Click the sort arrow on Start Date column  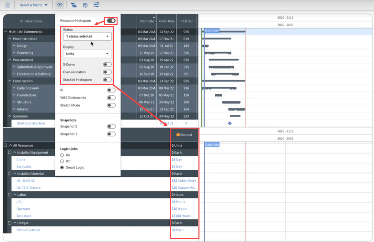(x=154, y=17)
